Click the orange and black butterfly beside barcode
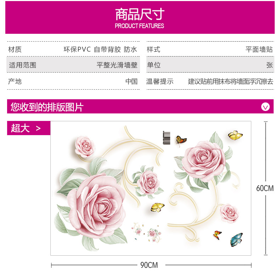This screenshot has height=271, width=280. click(181, 140)
